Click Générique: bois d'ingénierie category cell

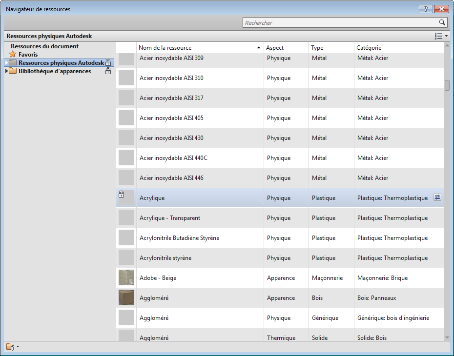click(393, 317)
